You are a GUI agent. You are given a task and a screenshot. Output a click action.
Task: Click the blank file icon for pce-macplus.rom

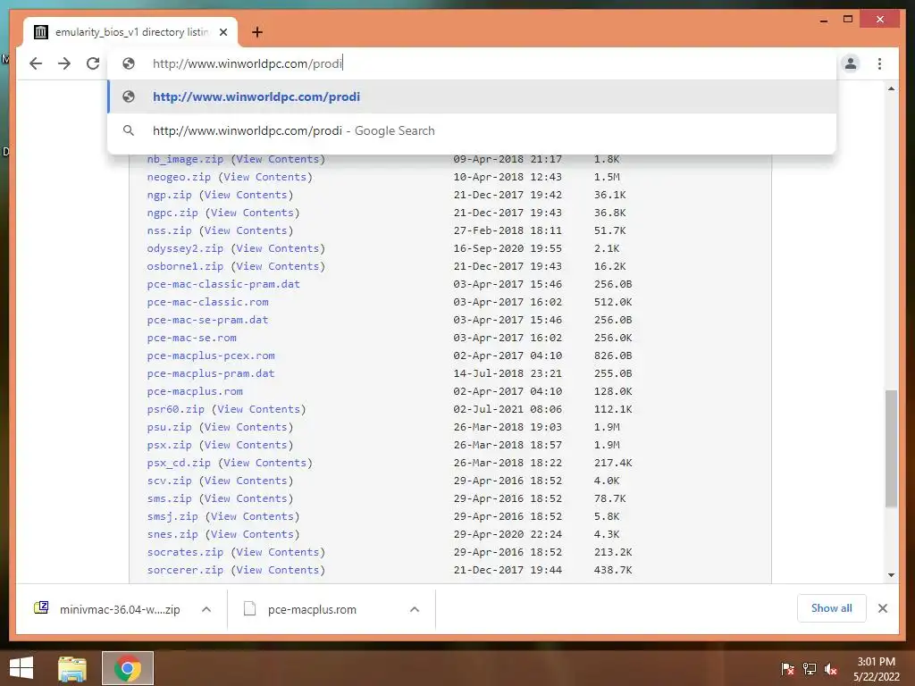point(250,608)
